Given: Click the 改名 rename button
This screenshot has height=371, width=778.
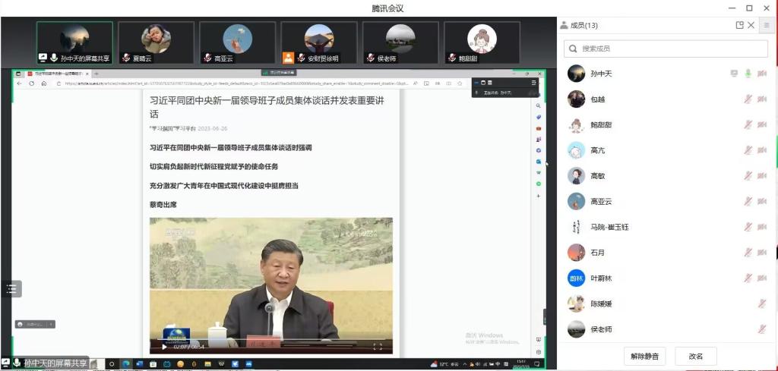Looking at the screenshot, I should 696,356.
